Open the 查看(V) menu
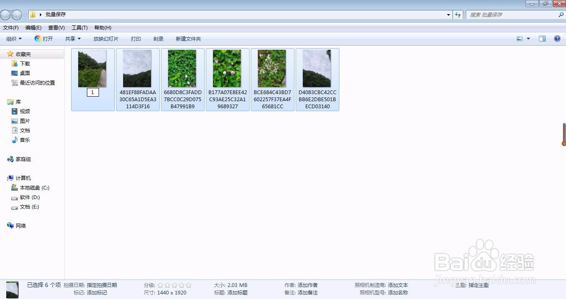Screen dimensions: 566x299 point(57,28)
